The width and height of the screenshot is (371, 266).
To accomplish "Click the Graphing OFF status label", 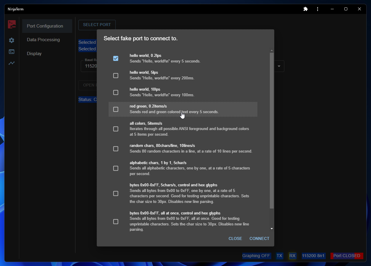I will (256, 256).
